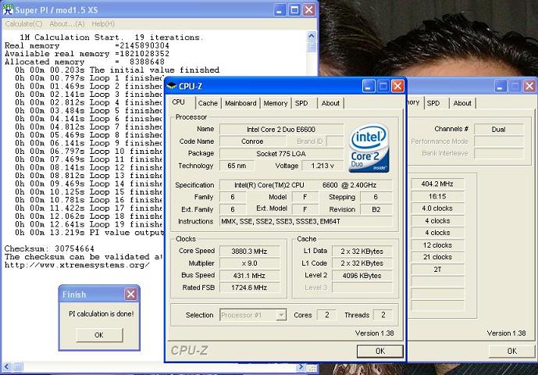
Task: Switch to the Mainboard tab in CPU-Z
Action: 240,103
